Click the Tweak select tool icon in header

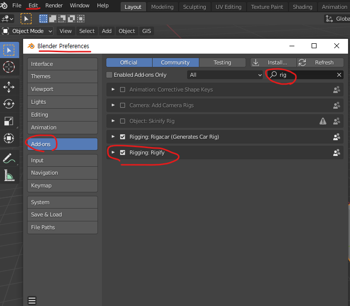click(26, 19)
